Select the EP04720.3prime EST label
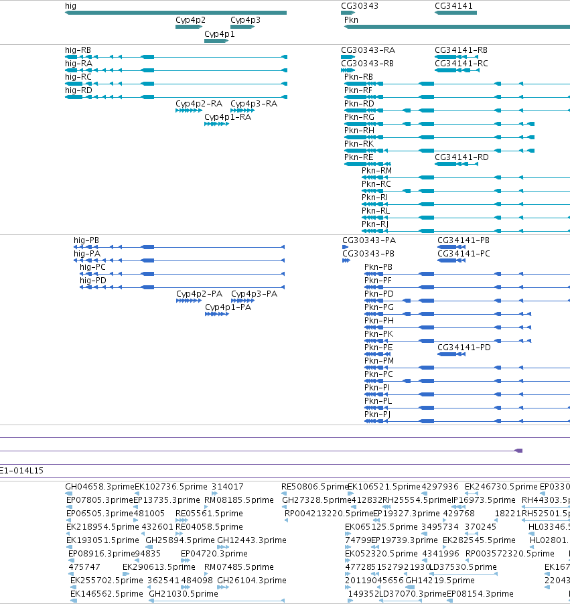Image resolution: width=570 pixels, height=604 pixels. pos(214,554)
